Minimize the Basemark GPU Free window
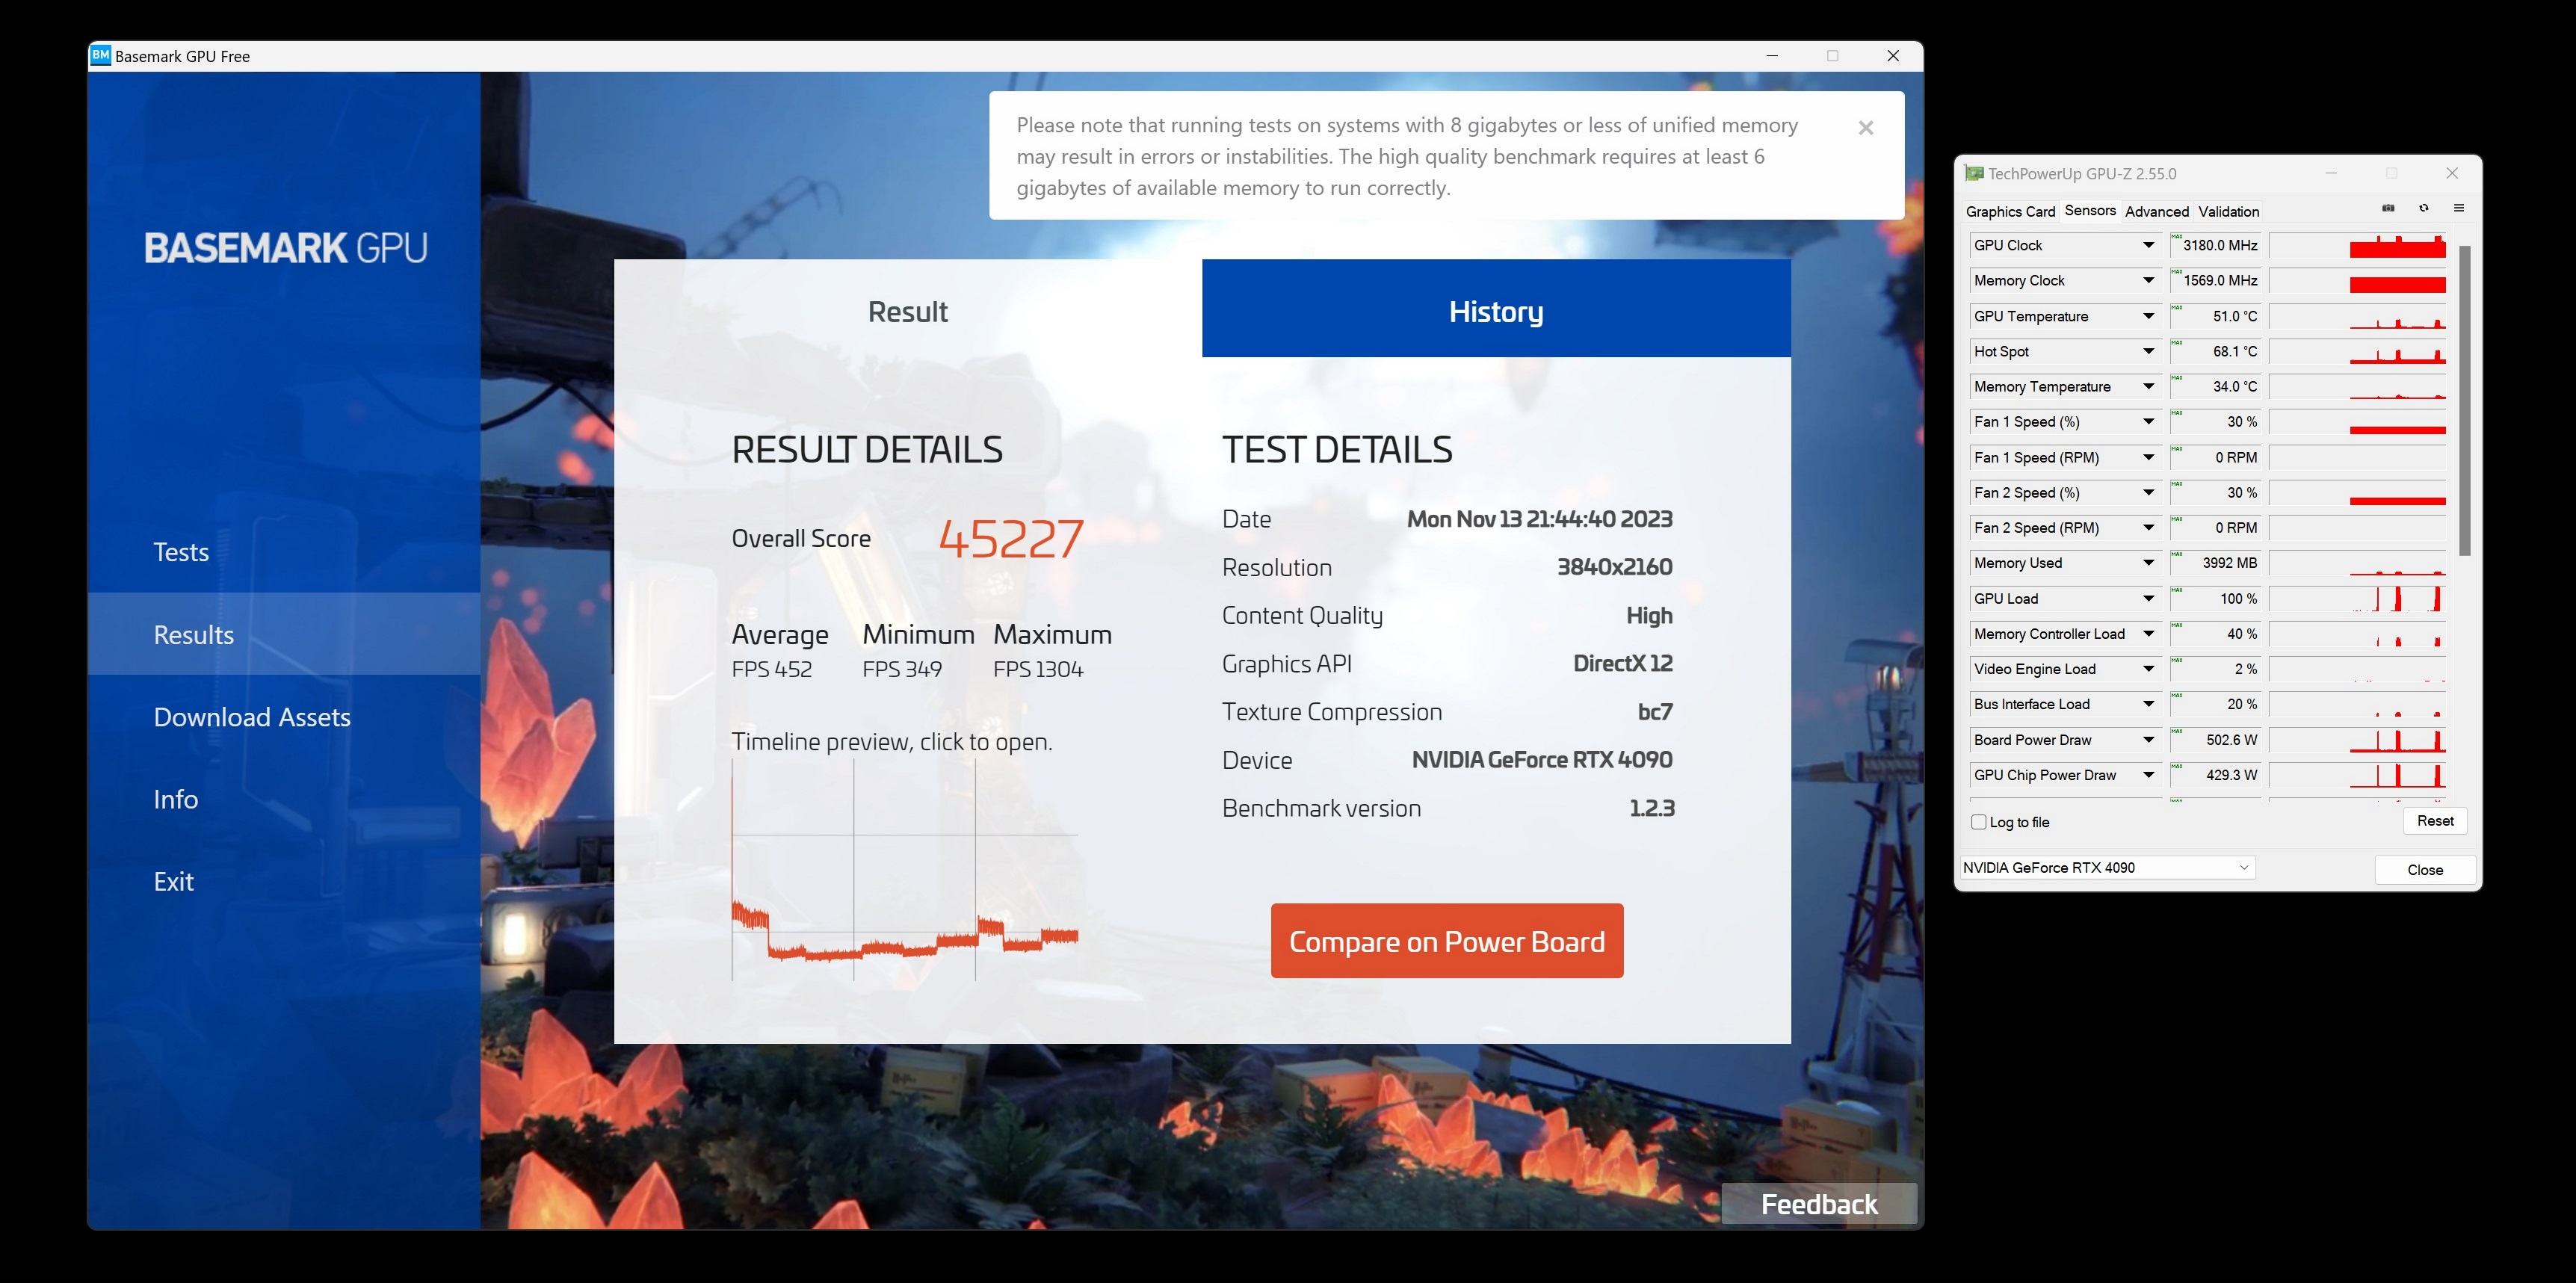This screenshot has height=1283, width=2576. (x=1772, y=56)
